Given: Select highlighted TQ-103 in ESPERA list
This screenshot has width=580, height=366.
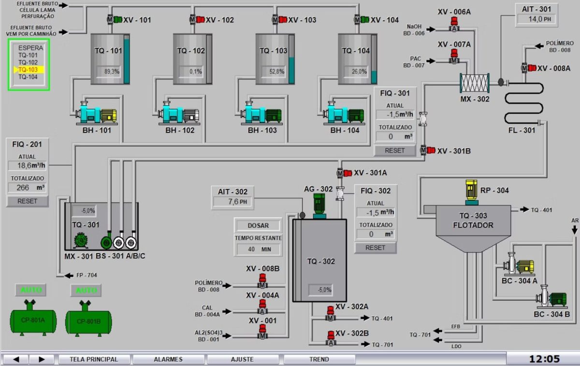Looking at the screenshot, I should coord(28,70).
